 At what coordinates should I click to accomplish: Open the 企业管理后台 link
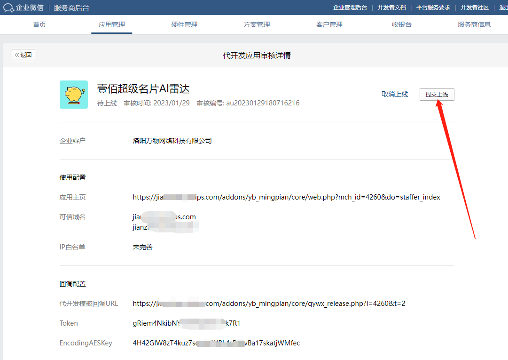coord(350,8)
